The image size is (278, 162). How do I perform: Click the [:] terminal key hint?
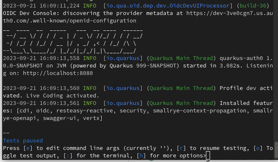pos(68,156)
